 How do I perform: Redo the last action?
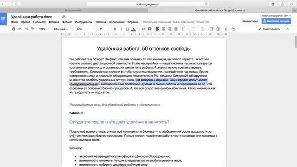point(26,29)
